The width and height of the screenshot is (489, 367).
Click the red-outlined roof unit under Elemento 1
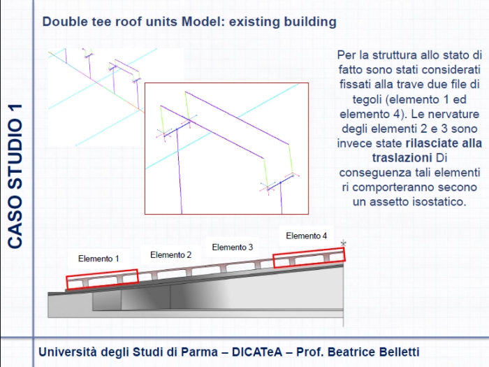coord(102,278)
